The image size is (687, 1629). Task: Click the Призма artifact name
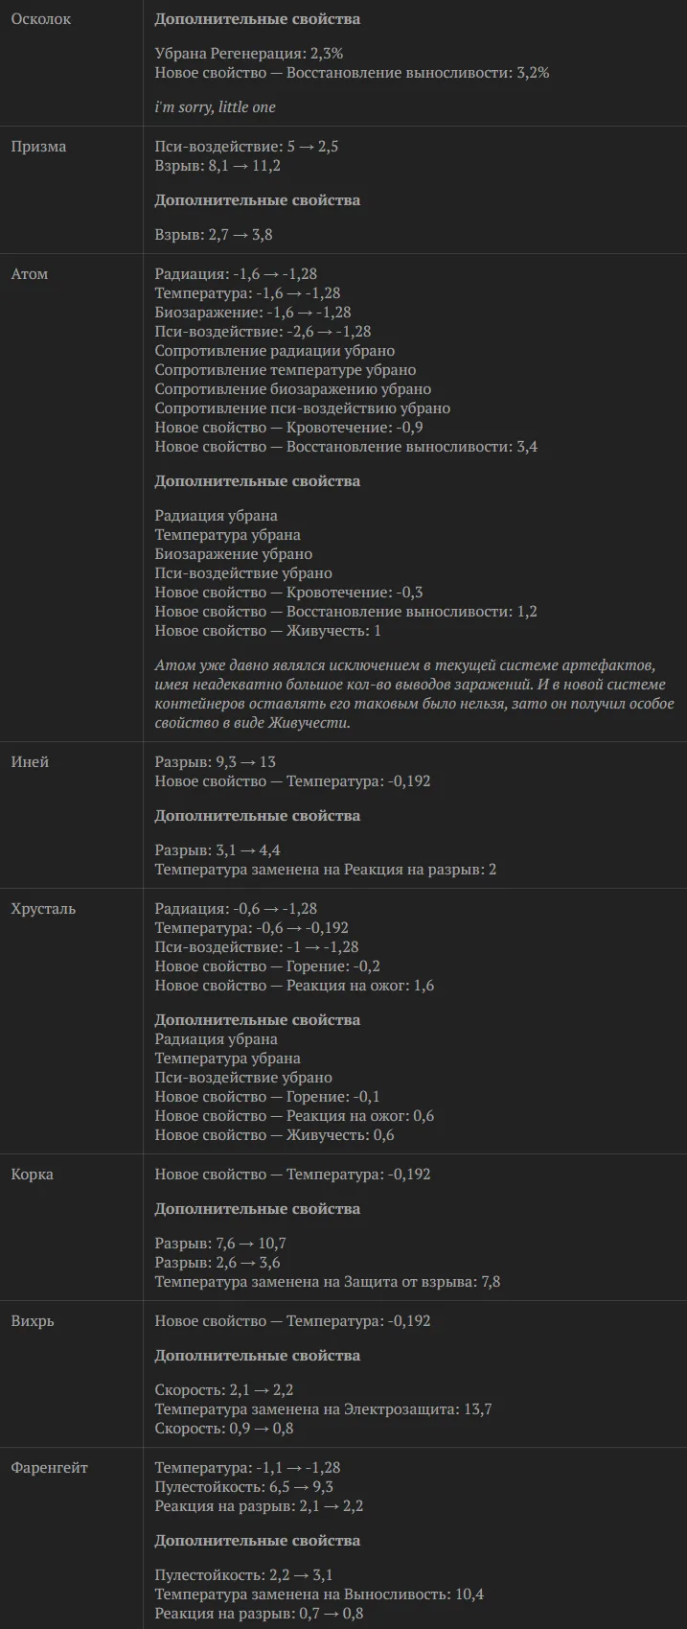click(38, 147)
